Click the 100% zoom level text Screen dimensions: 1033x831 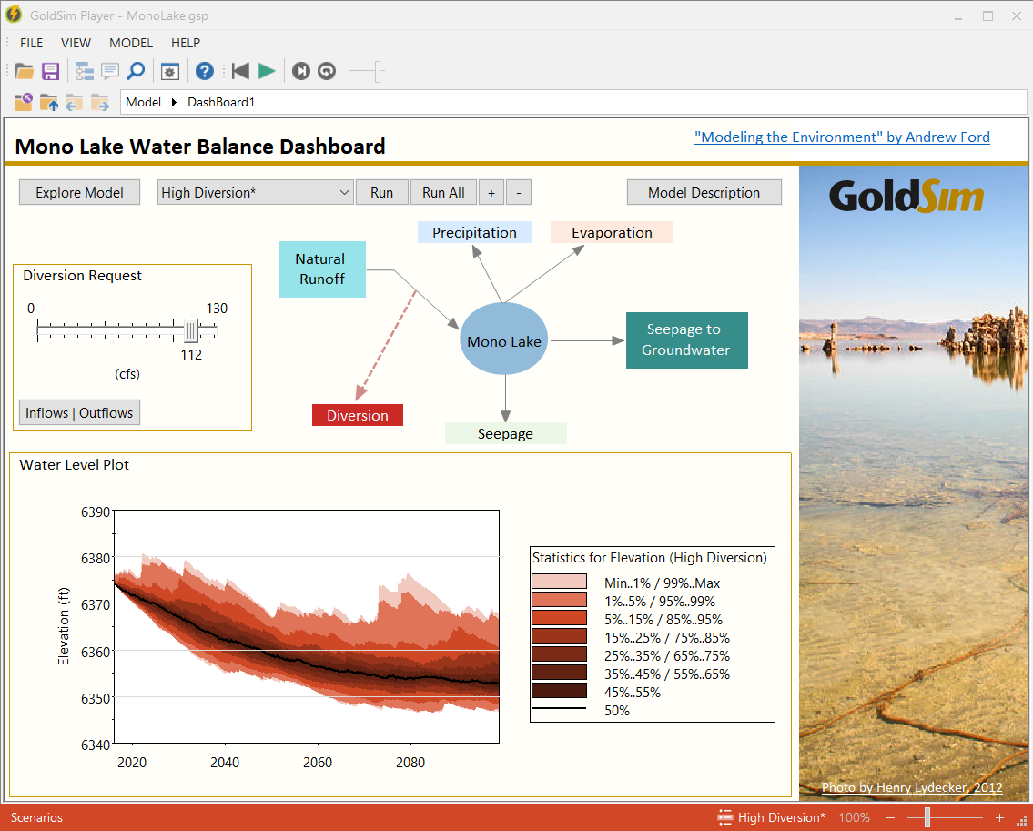(854, 818)
